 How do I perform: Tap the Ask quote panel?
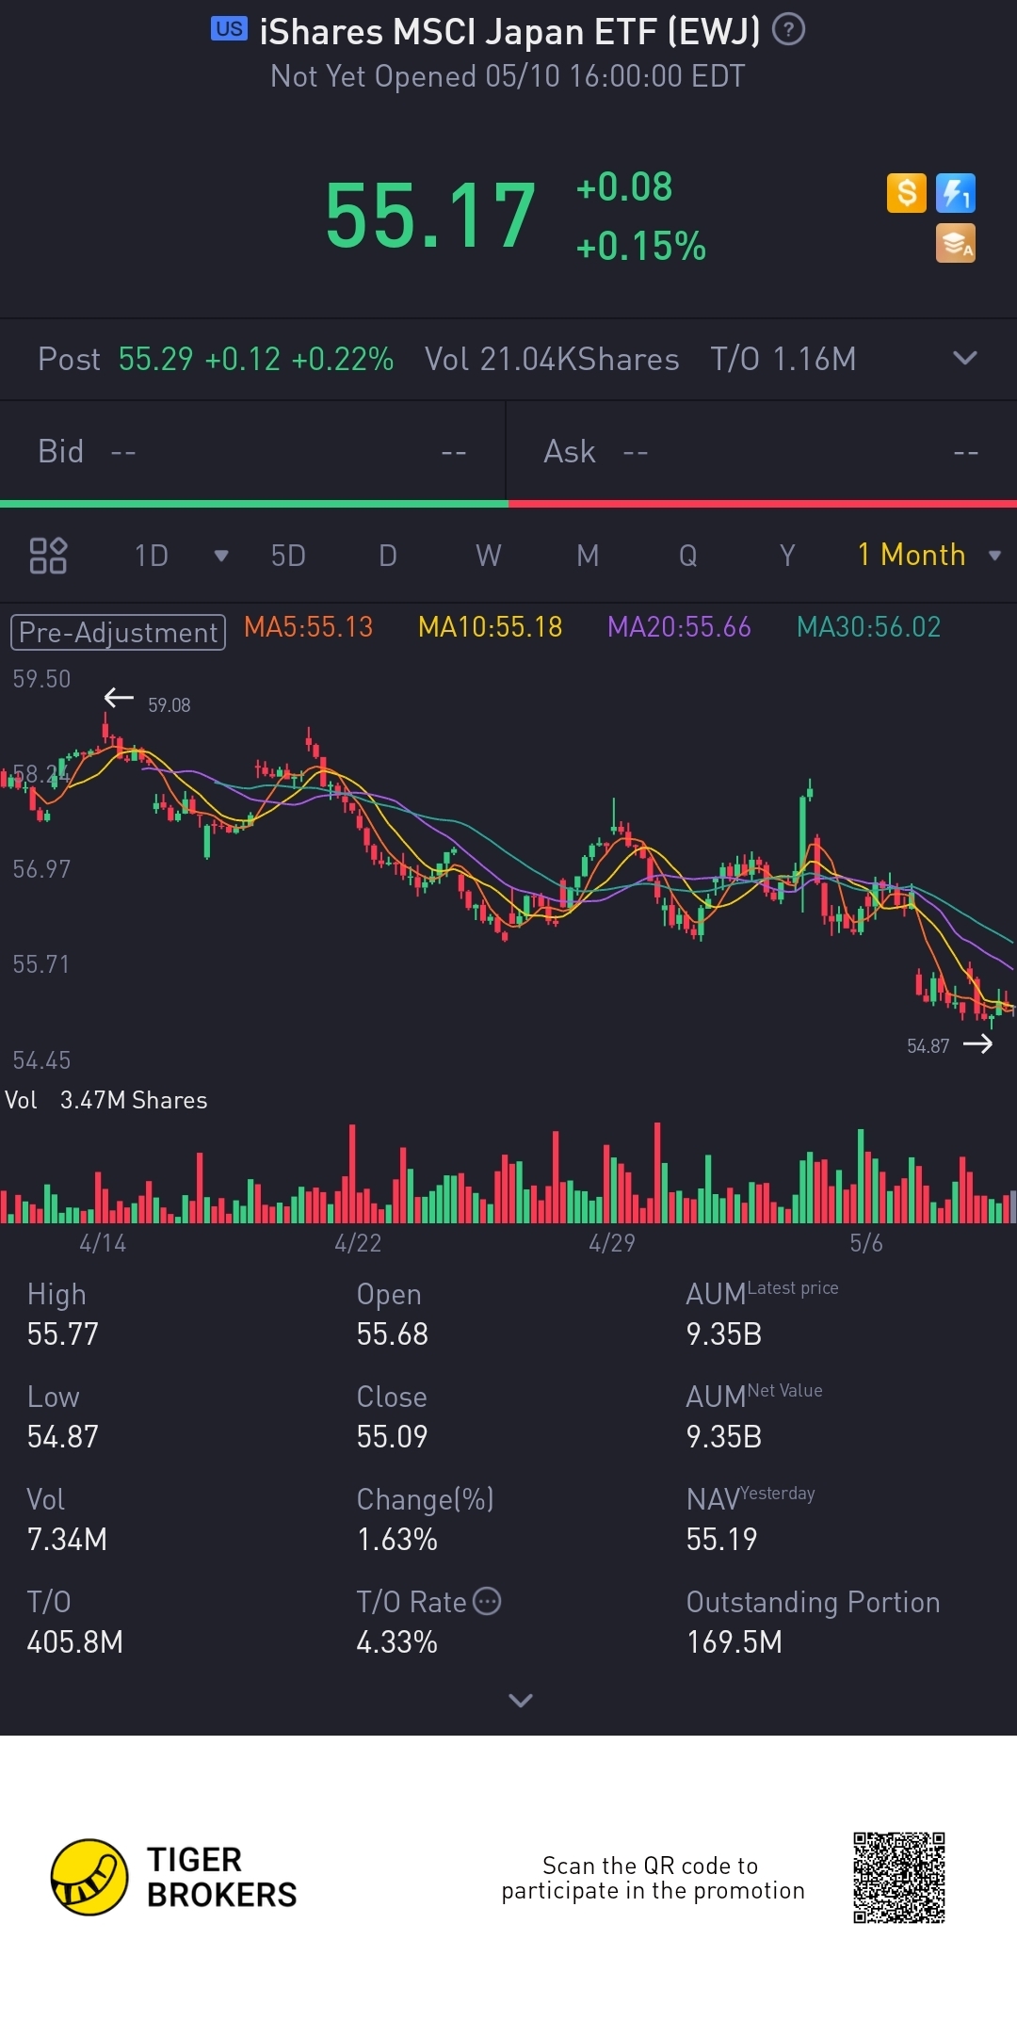point(762,452)
